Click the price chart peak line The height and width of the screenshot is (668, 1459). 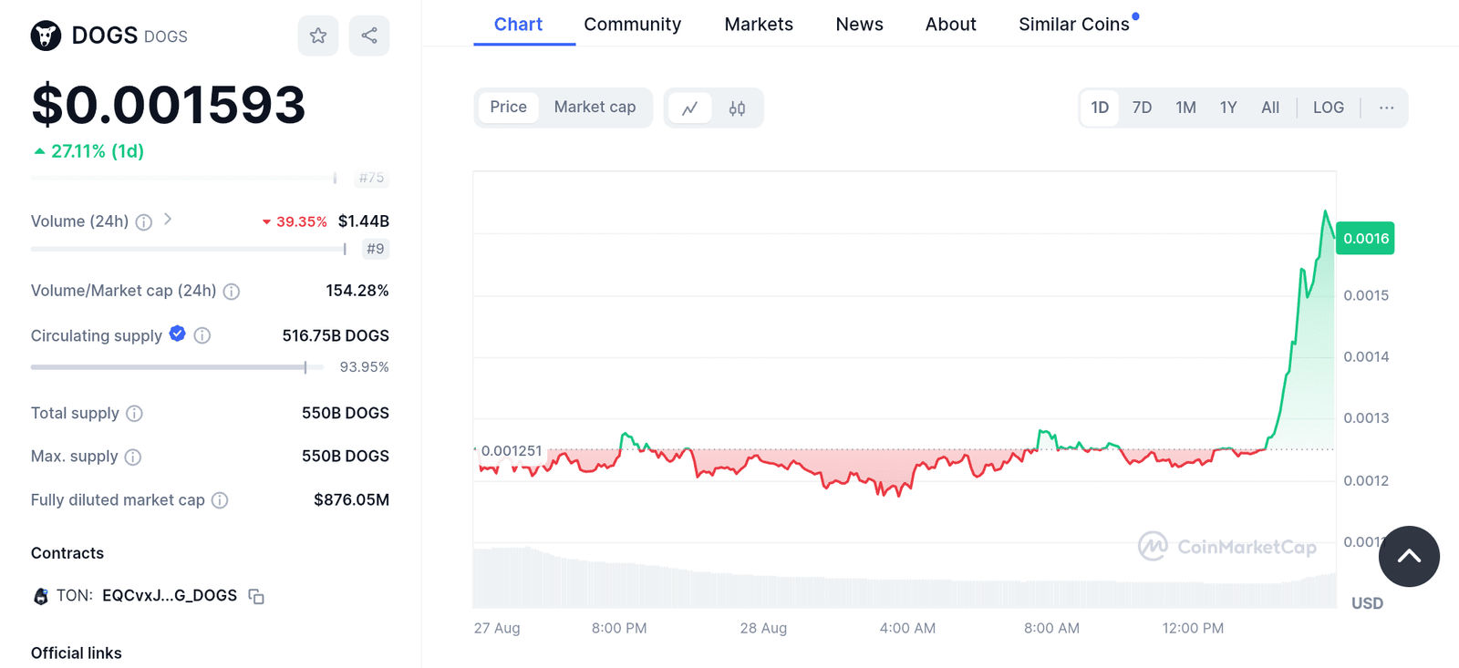pyautogui.click(x=1325, y=212)
